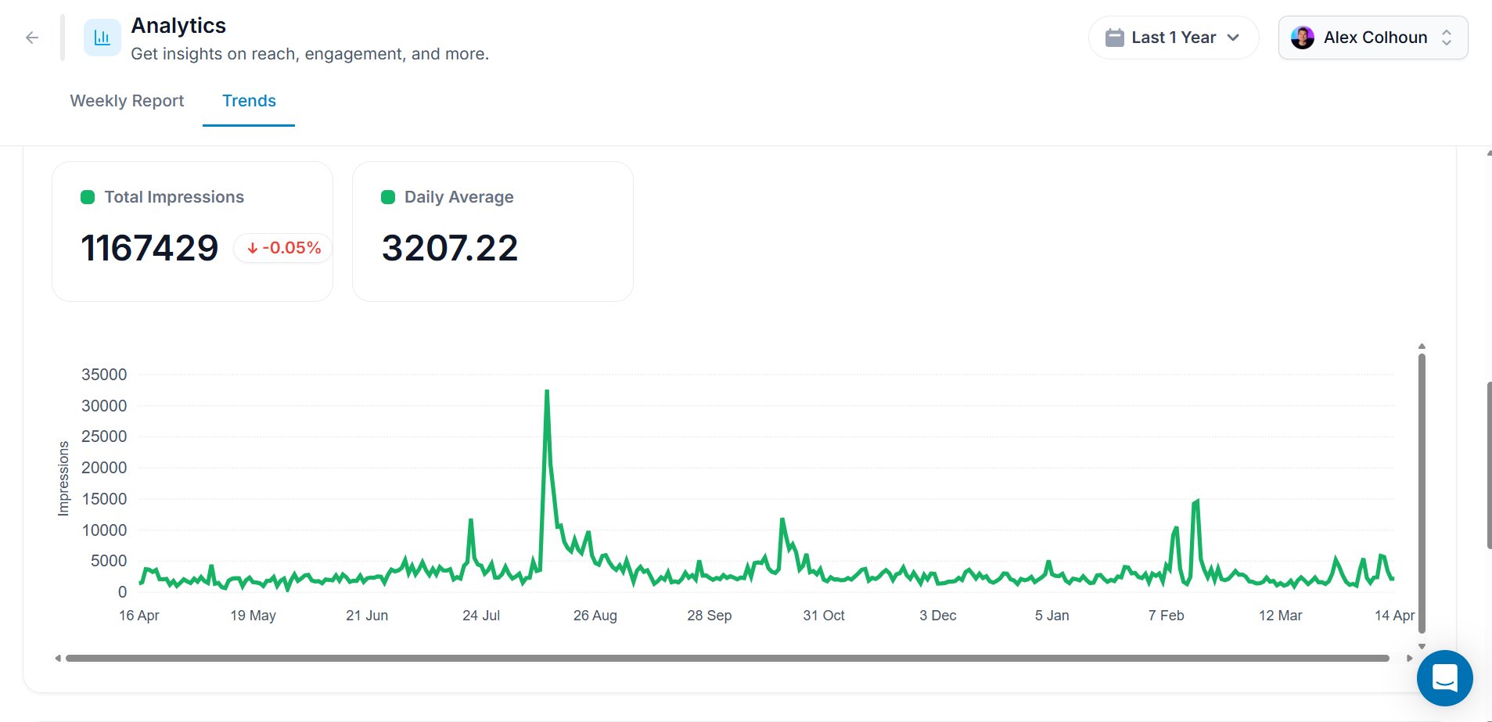This screenshot has height=722, width=1492.
Task: Click the Total Impressions card
Action: 192,231
